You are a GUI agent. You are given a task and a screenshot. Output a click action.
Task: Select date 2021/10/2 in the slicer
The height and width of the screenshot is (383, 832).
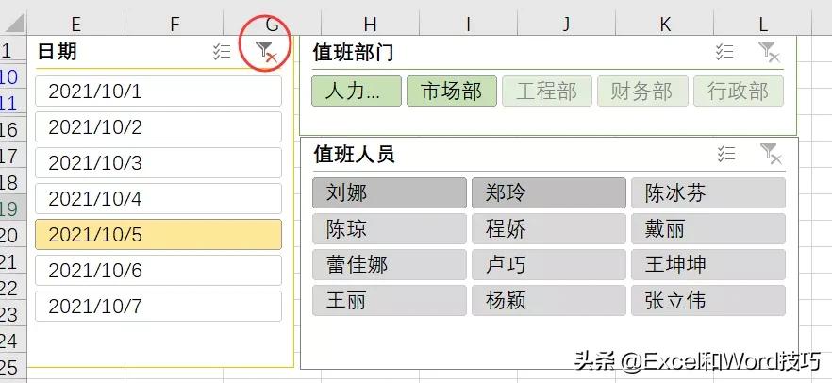(x=158, y=126)
